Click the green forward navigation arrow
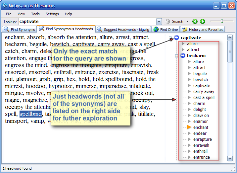Viewport: 237px width, 173px height. pos(203,22)
